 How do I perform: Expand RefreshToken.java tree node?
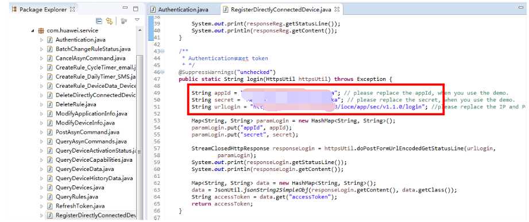[41, 206]
